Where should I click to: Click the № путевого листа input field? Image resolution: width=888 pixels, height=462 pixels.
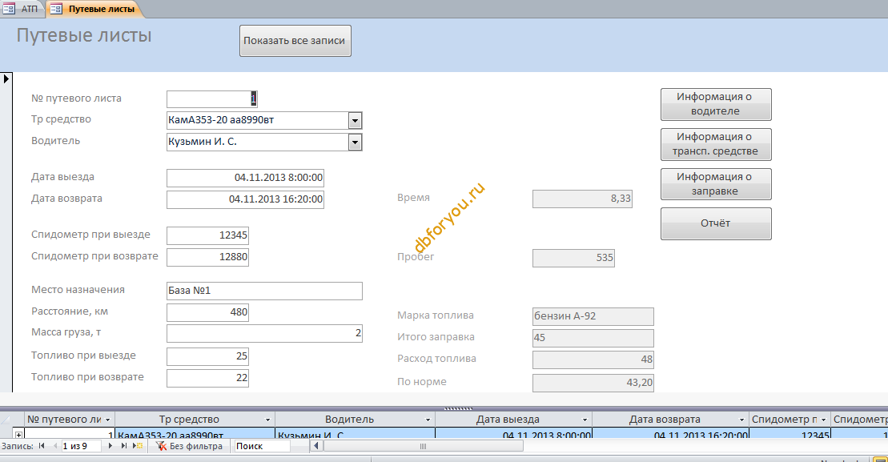coord(212,99)
